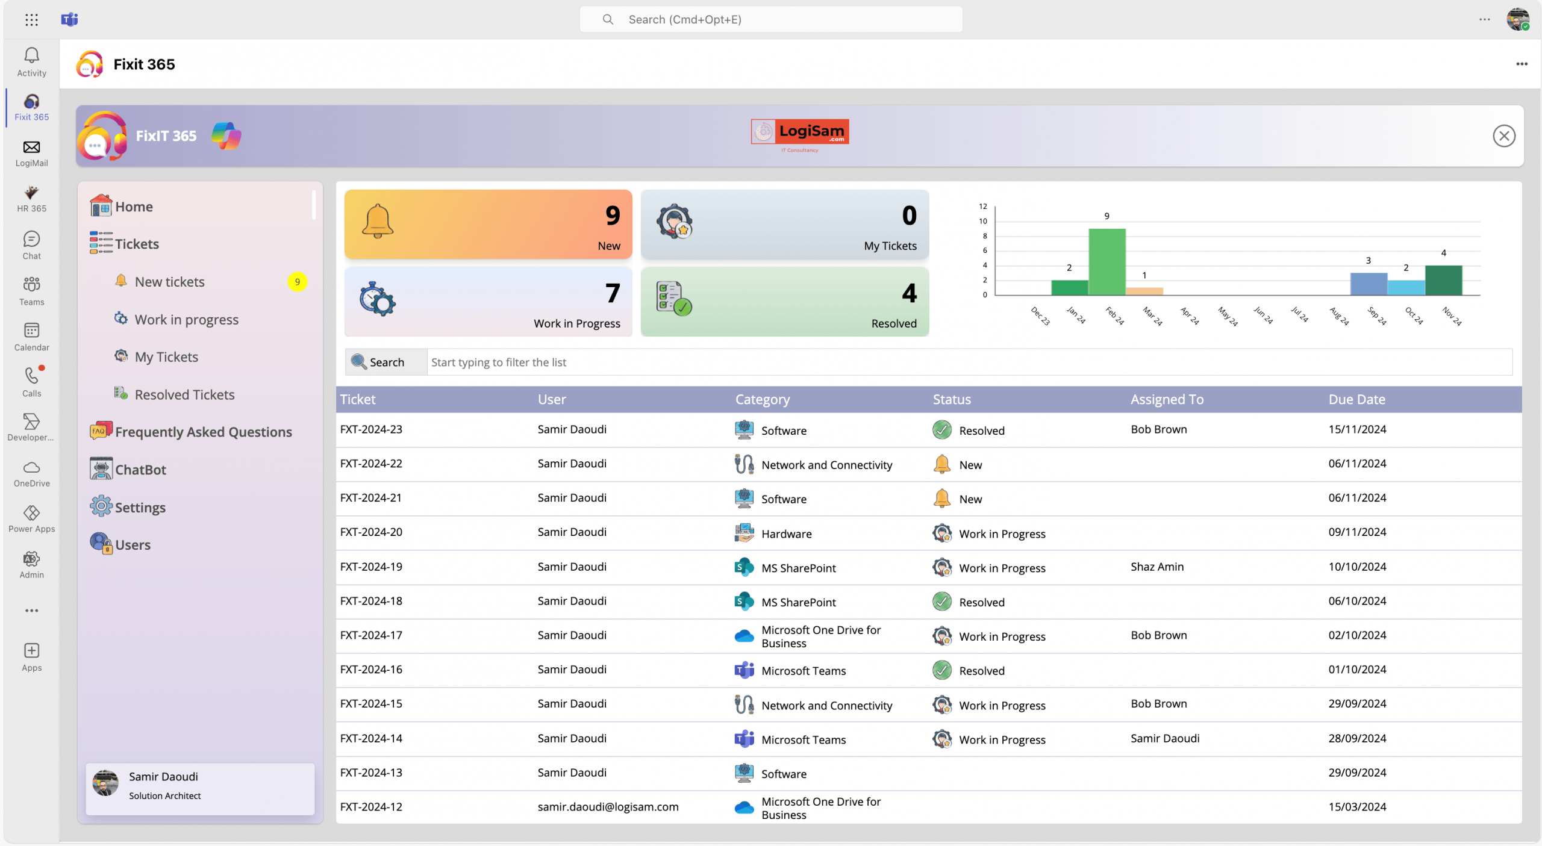Click samir.daoudi@logisam.com user cell
The height and width of the screenshot is (846, 1542).
[608, 807]
